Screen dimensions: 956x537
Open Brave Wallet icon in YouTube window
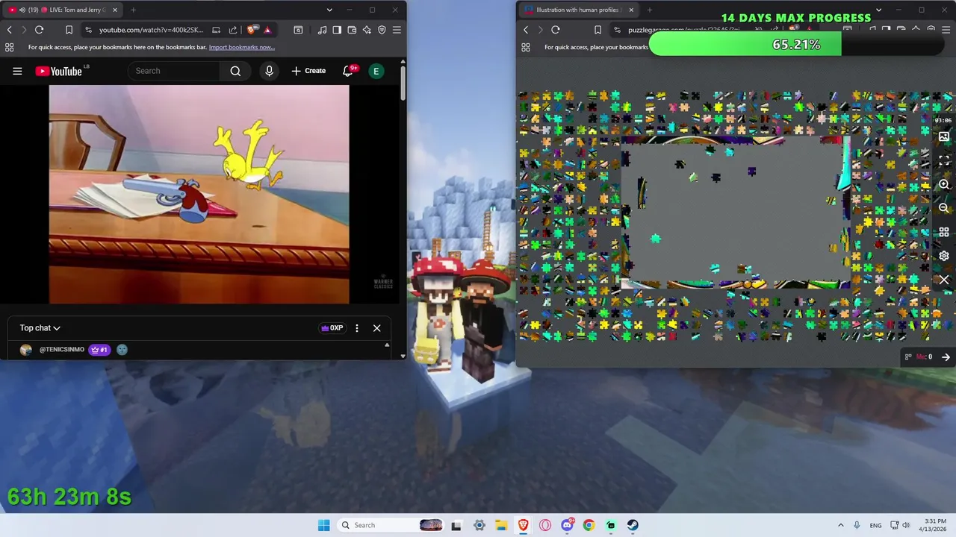click(352, 30)
